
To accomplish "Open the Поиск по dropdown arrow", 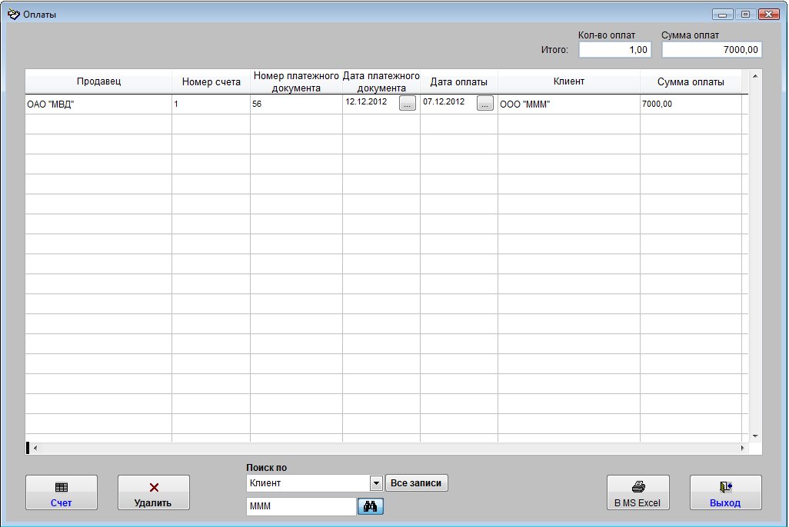I will pos(376,483).
